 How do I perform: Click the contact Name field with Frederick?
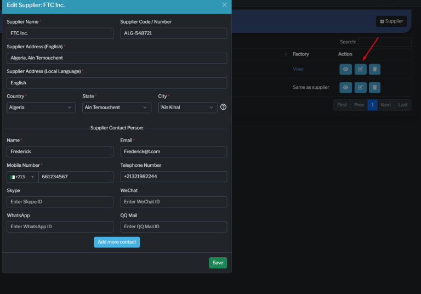pyautogui.click(x=60, y=151)
